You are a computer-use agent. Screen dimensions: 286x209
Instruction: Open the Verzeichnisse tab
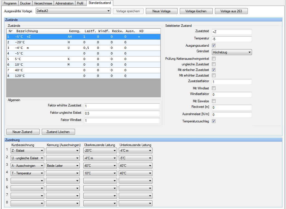pyautogui.click(x=43, y=3)
